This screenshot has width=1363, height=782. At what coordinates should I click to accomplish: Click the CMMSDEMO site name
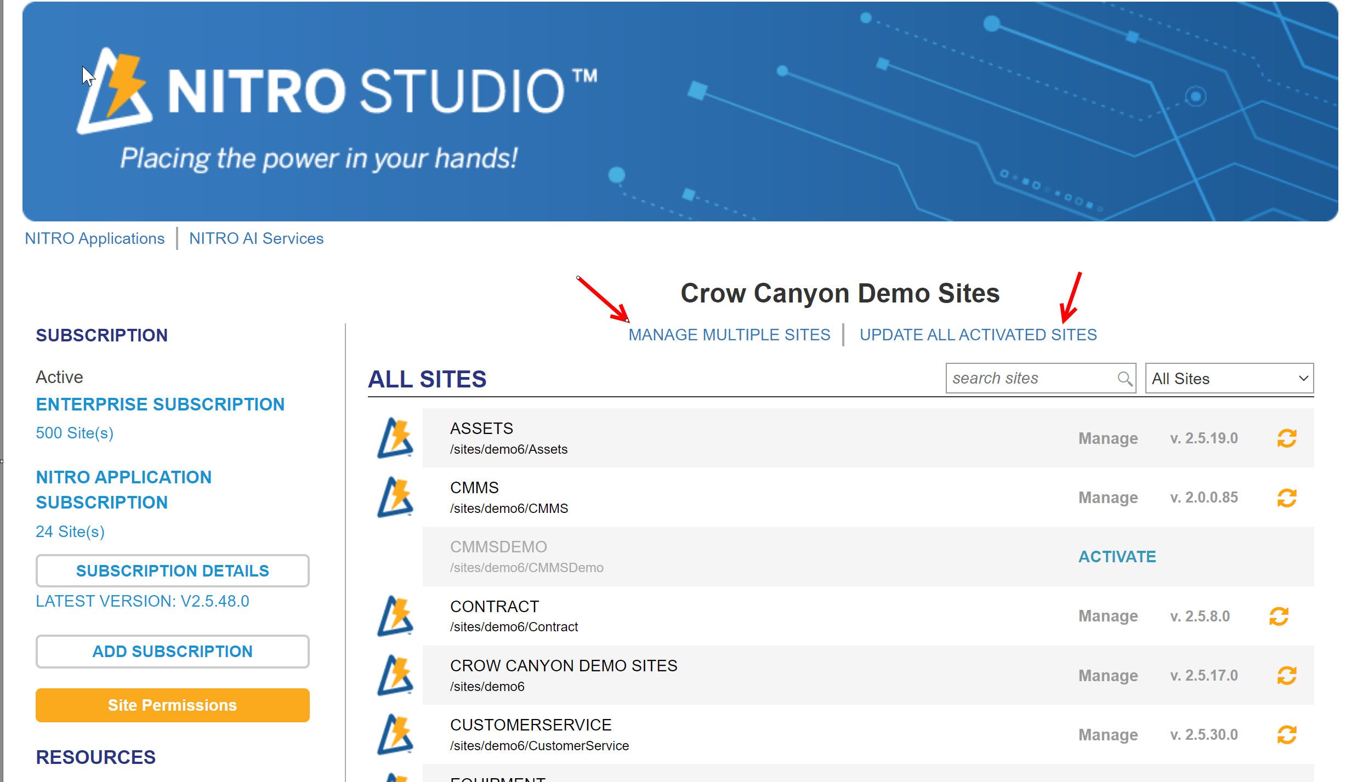point(498,546)
